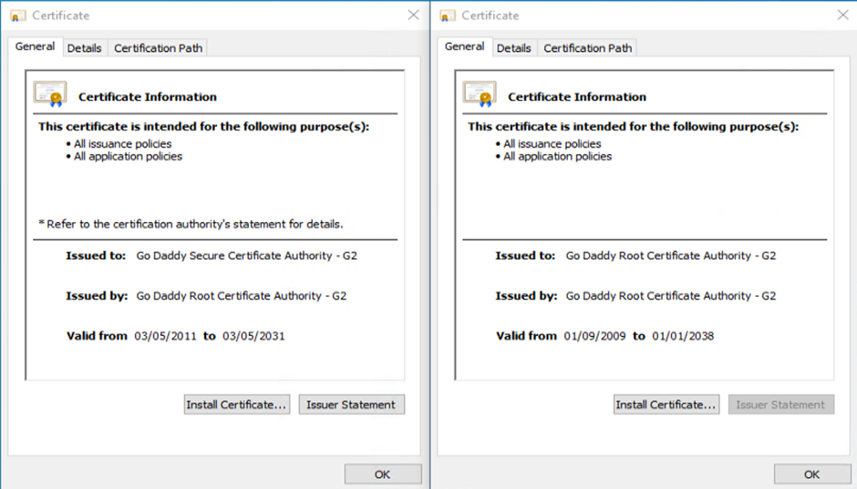857x489 pixels.
Task: Click OK in the left Certificate window
Action: point(383,474)
